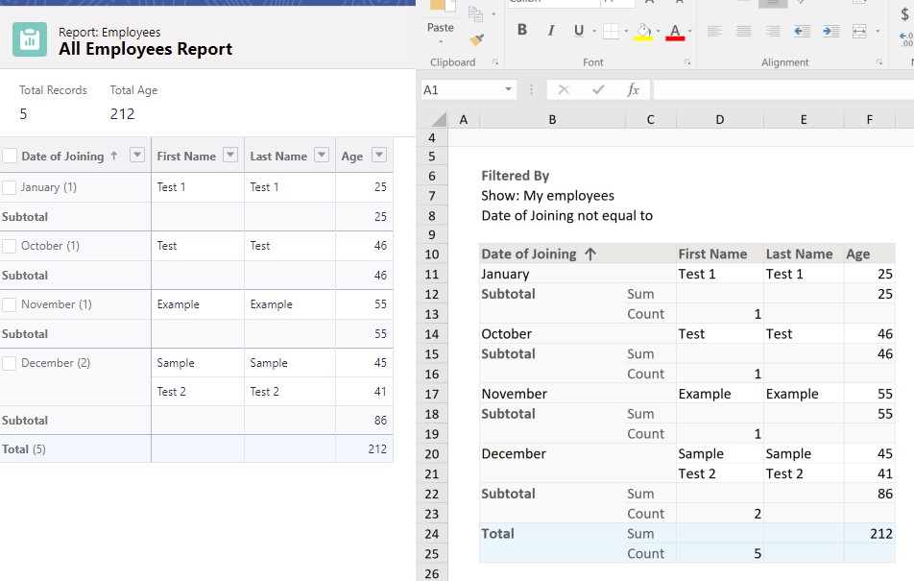
Task: Open Last Name column menu arrow
Action: pyautogui.click(x=322, y=155)
